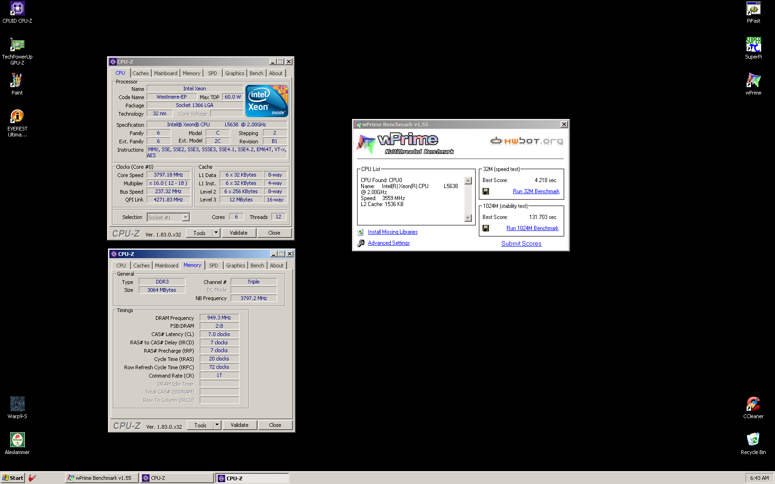The width and height of the screenshot is (775, 484).
Task: Click the Bus Speed 237.32 MHz value
Action: (168, 191)
